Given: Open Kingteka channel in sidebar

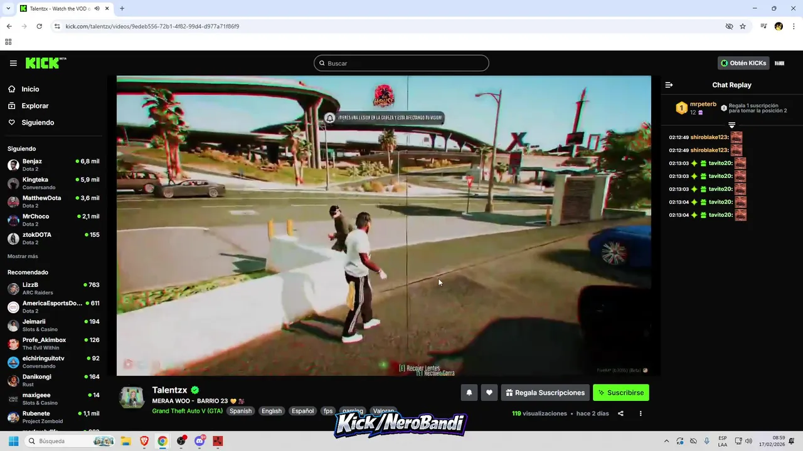Looking at the screenshot, I should [53, 183].
